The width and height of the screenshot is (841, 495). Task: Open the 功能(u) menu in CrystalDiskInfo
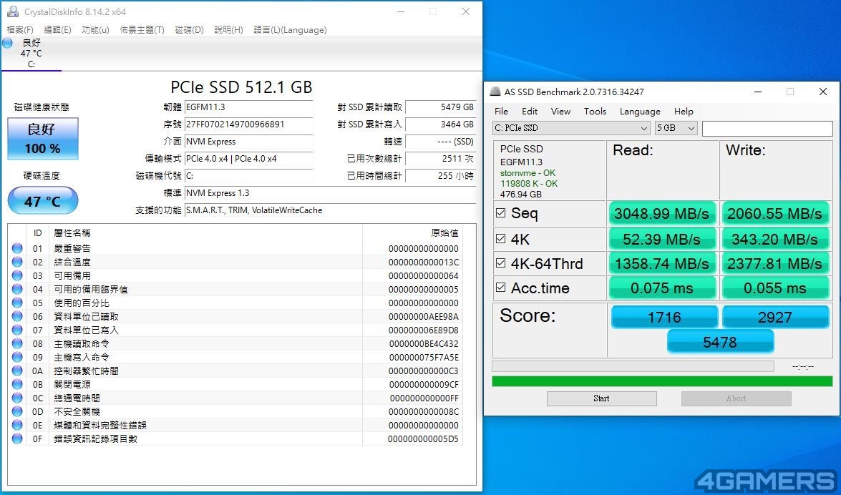point(95,30)
